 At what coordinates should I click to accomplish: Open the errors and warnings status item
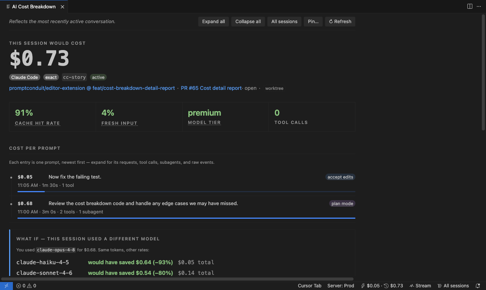[26, 286]
